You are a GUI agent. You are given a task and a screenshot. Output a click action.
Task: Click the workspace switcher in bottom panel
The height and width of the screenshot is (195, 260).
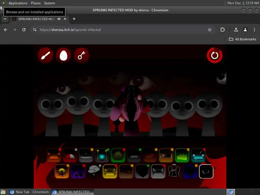click(x=231, y=192)
